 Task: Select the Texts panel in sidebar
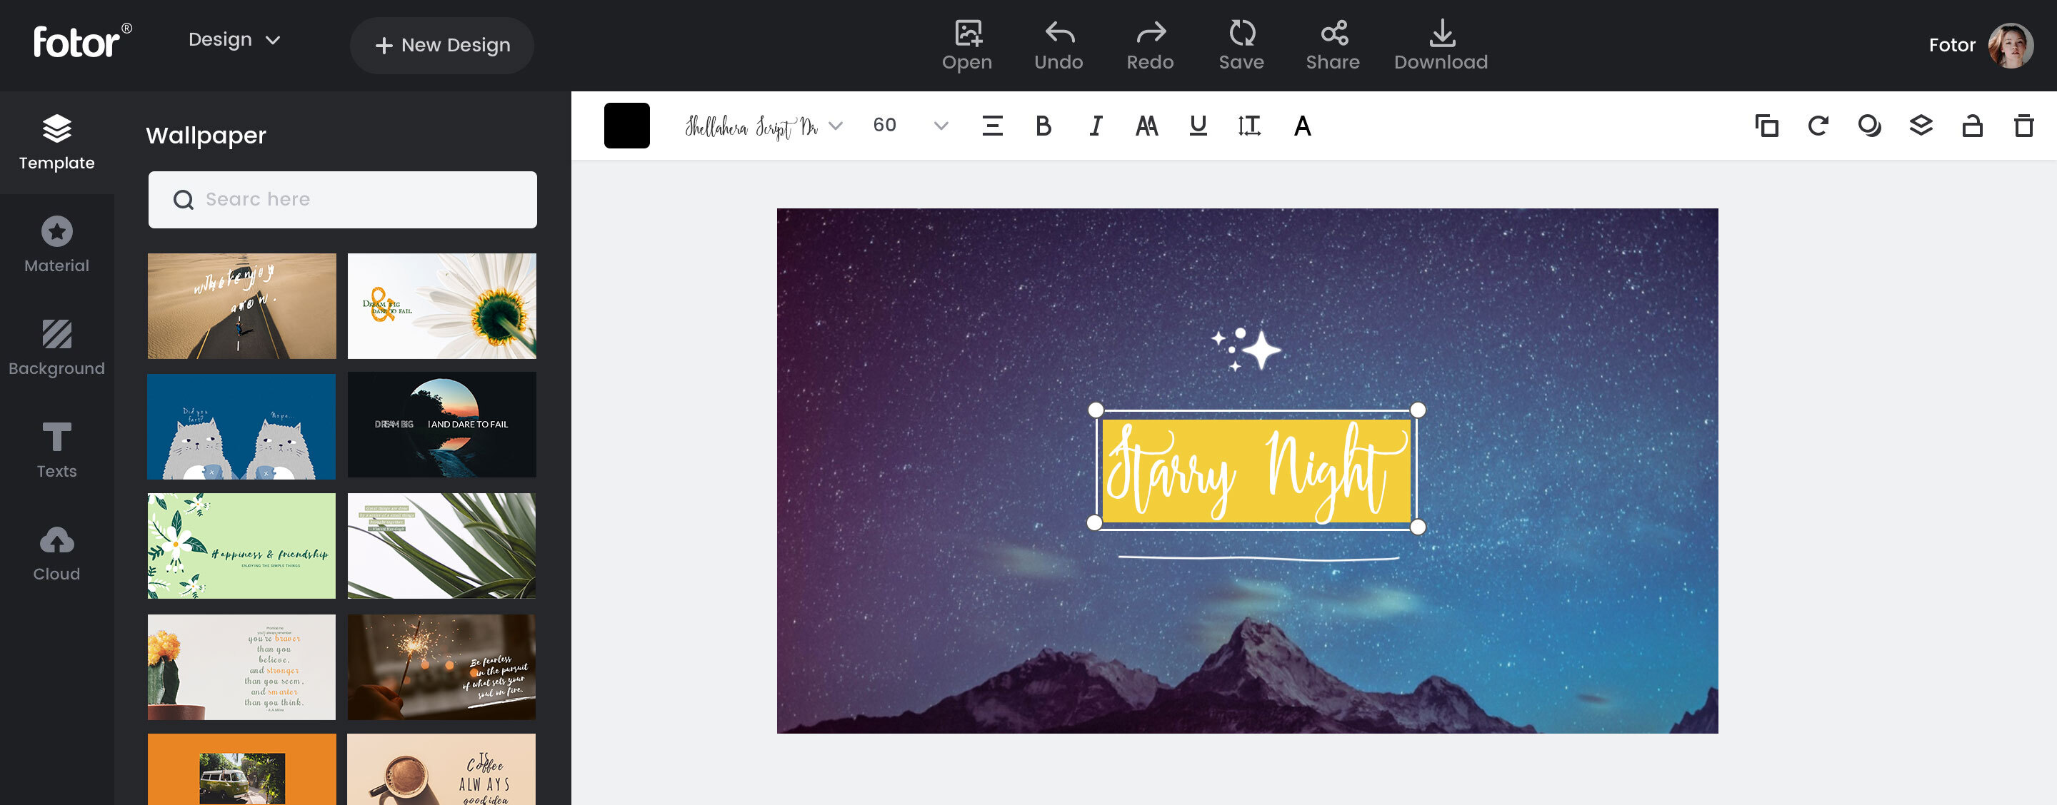(55, 451)
